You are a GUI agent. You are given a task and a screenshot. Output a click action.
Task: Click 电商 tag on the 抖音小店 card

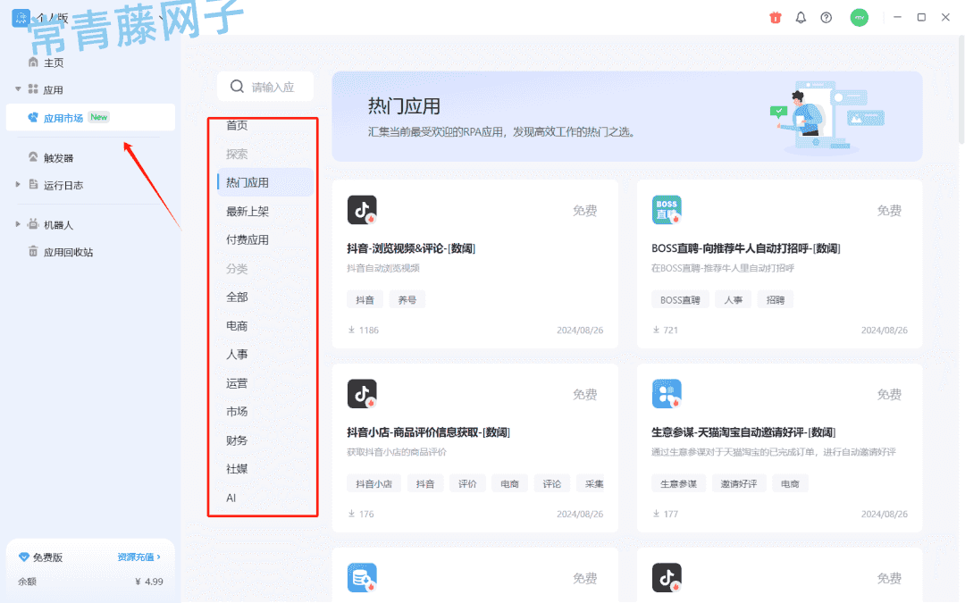(509, 483)
